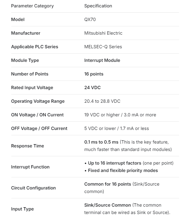Select the bold "Interrupt Module" text
Screen dimensions: 195x217
tap(102, 60)
